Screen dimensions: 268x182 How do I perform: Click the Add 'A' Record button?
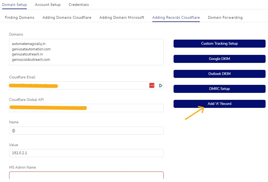219,104
